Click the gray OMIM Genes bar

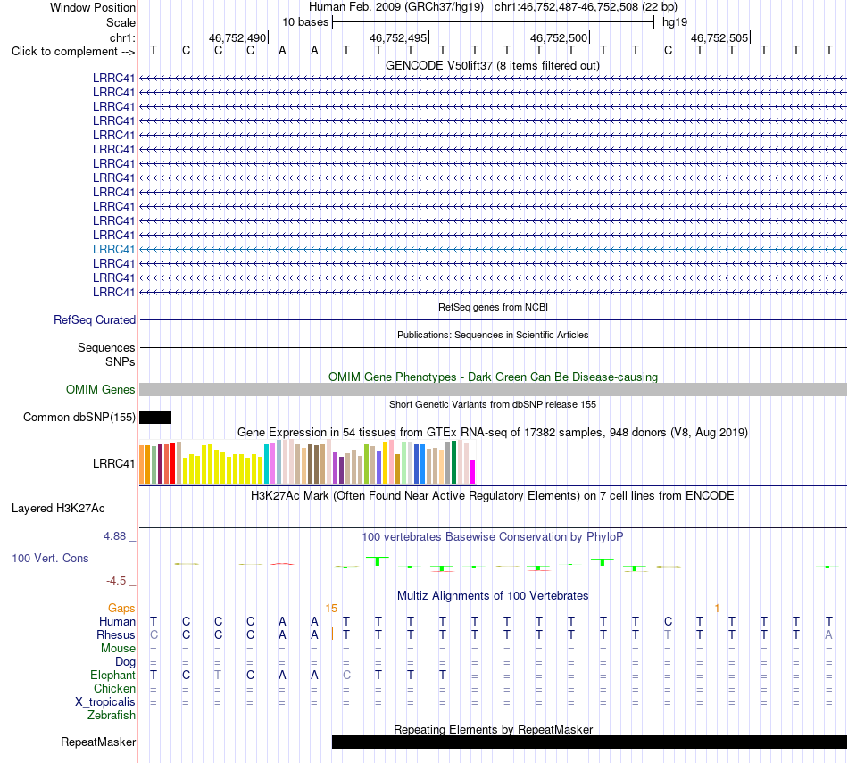point(493,389)
